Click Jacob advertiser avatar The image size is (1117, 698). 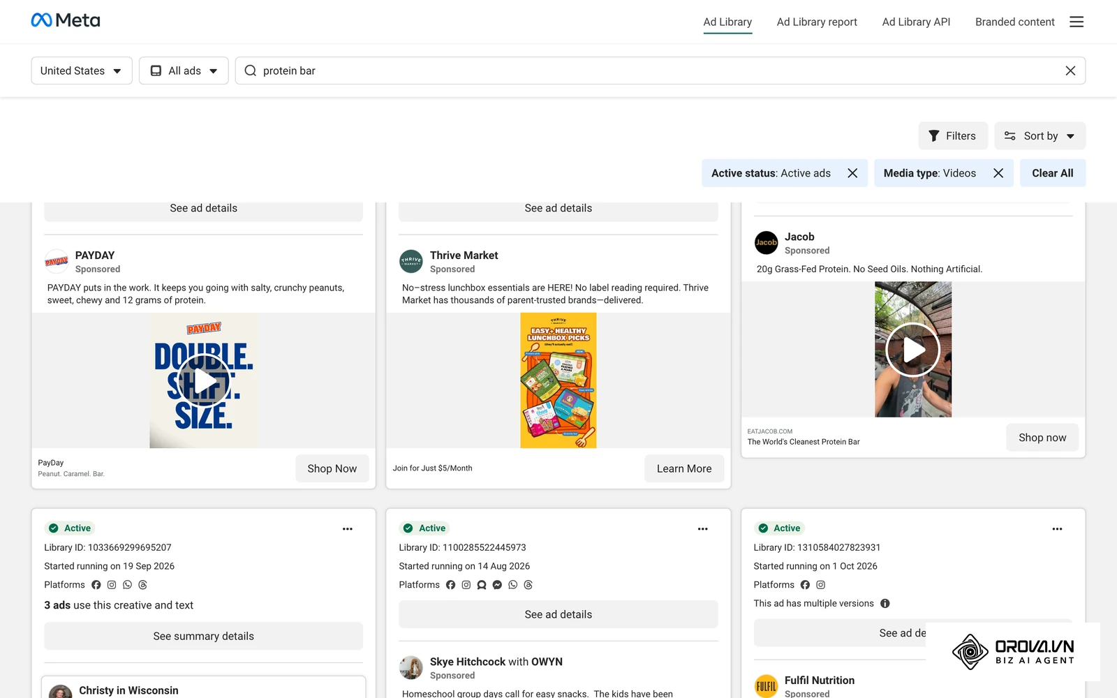point(766,243)
